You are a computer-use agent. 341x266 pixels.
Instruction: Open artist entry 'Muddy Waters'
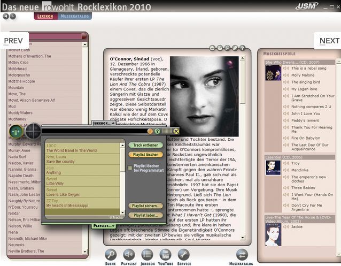click(x=20, y=113)
